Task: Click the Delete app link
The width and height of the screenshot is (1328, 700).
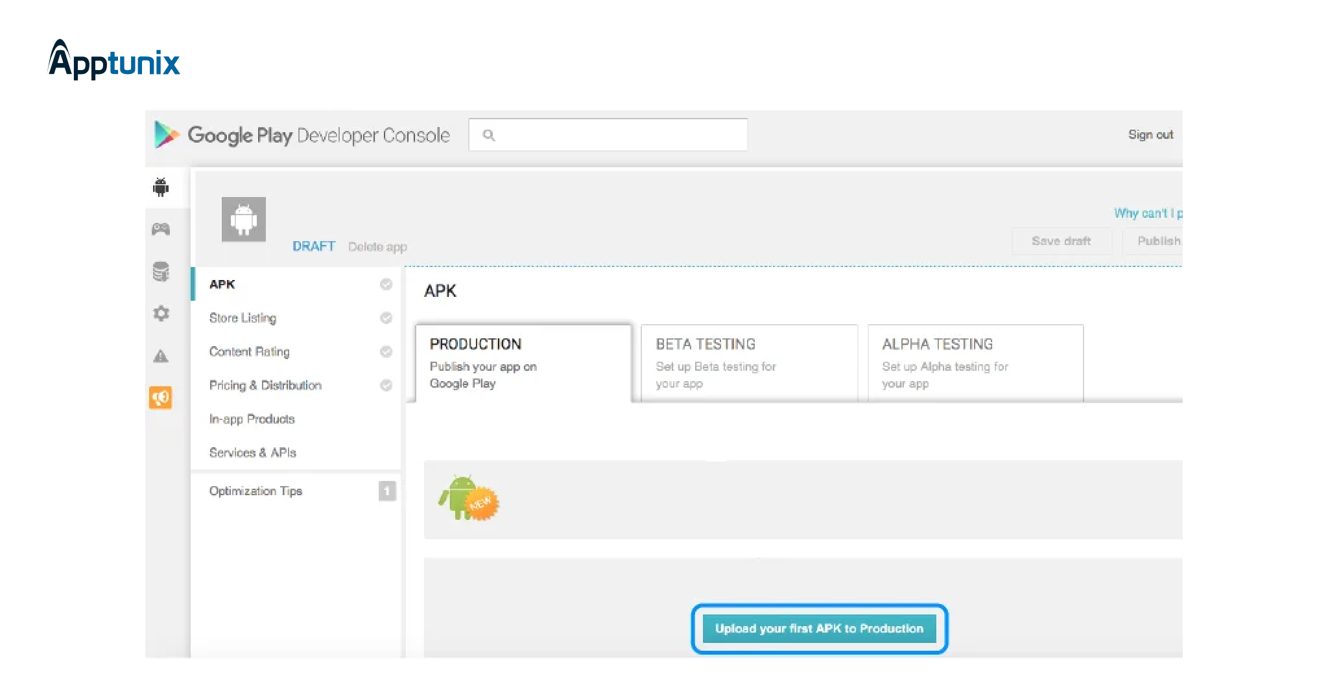Action: 377,247
